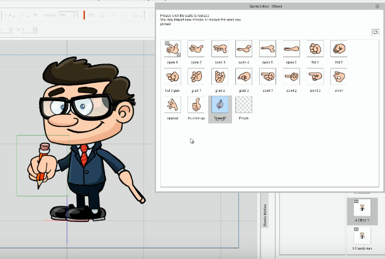This screenshot has height=259, width=385.
Task: Select the 'grab 3' hand sprite
Action: (243, 77)
